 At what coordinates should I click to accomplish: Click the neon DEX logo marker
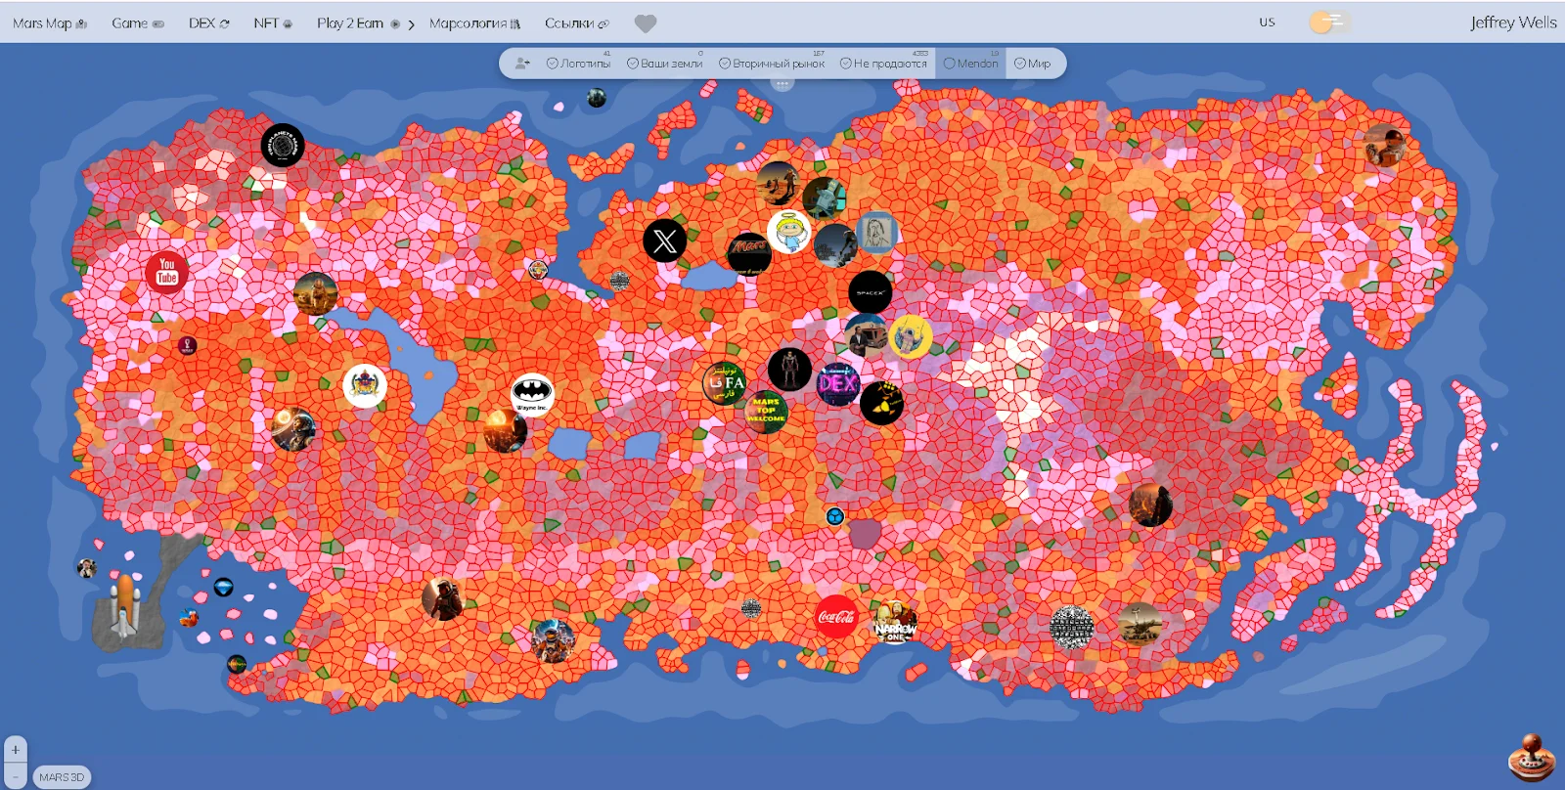(x=838, y=384)
